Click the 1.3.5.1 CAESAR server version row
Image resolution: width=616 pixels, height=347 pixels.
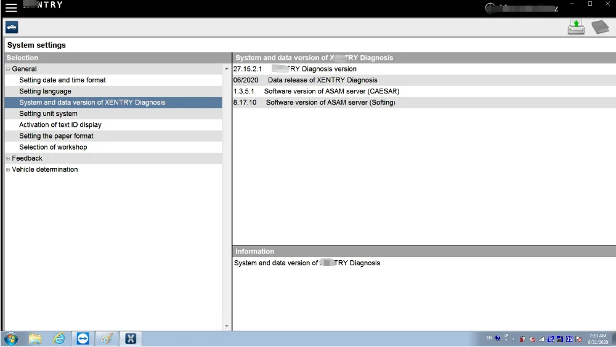(424, 91)
